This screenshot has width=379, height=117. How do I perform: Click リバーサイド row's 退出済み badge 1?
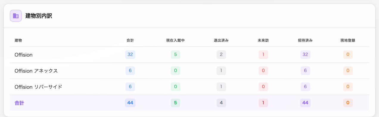(x=221, y=87)
